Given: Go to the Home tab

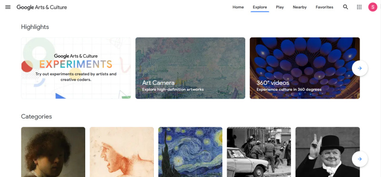Looking at the screenshot, I should 238,7.
